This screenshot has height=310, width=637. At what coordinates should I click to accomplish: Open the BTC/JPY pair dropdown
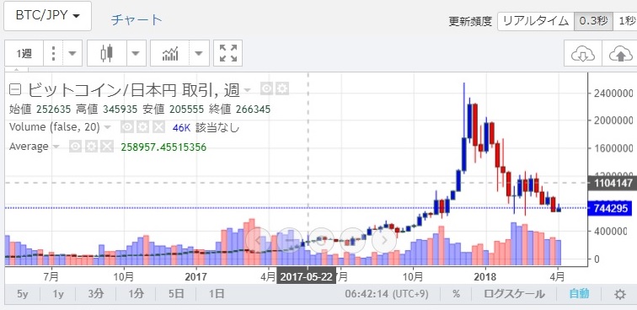pyautogui.click(x=47, y=16)
